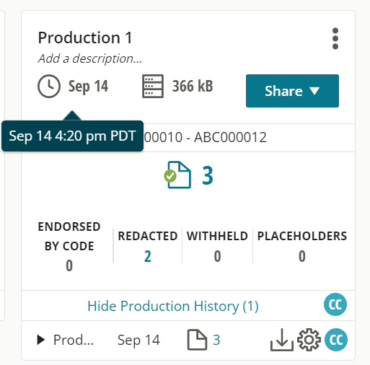Open the three-dot options menu for Production 1

(335, 39)
